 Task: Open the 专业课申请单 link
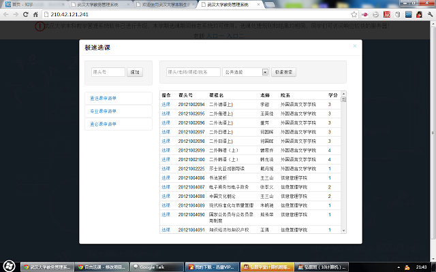coord(103,112)
